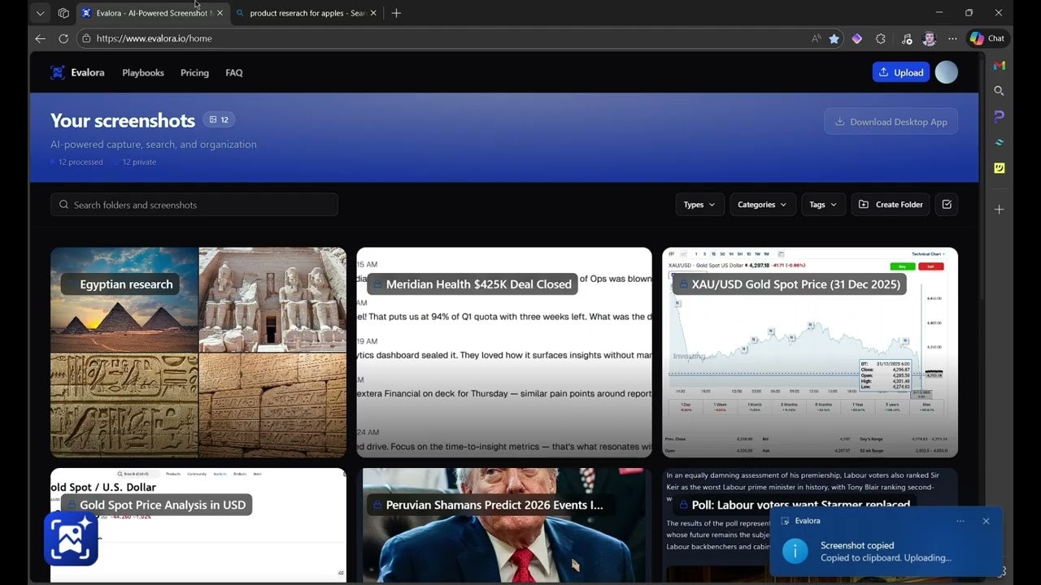Click Download Desktop App button
Viewport: 1041px width, 585px height.
tap(891, 122)
